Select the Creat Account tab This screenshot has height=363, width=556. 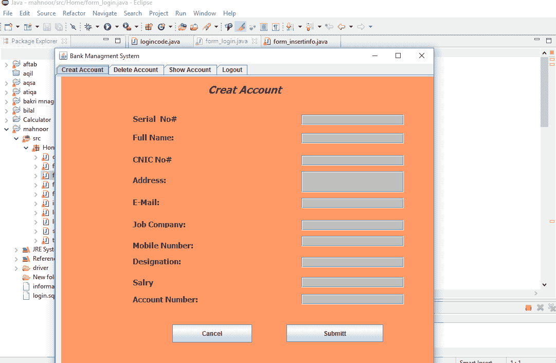coord(83,70)
